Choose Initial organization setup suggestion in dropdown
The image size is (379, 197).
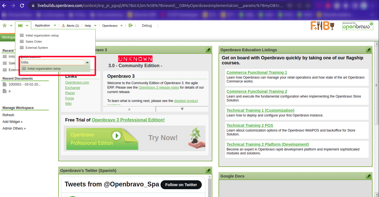coord(55,69)
